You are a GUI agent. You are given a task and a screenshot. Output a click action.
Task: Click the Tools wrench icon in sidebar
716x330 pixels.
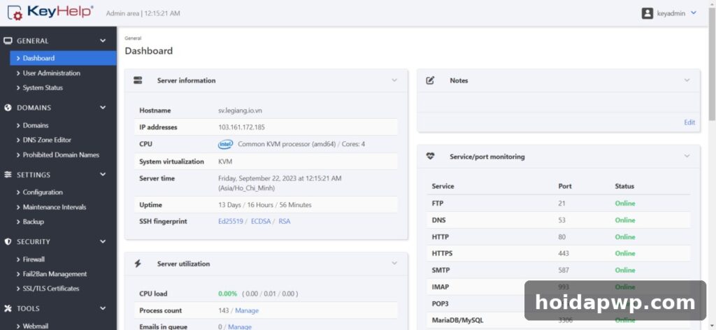(8, 308)
